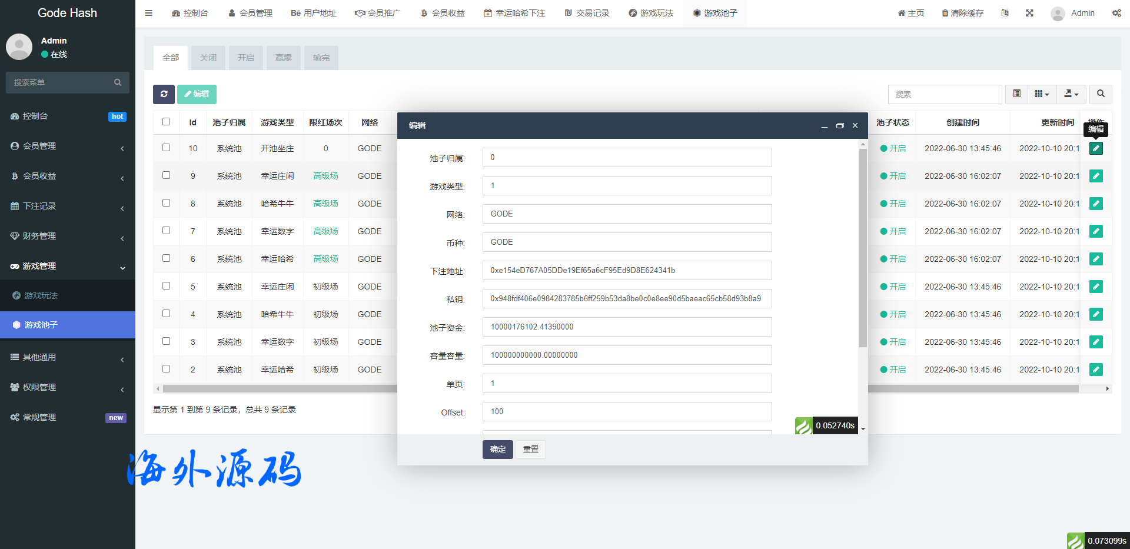
Task: Click the fullscreen icon in top bar
Action: pos(1029,13)
